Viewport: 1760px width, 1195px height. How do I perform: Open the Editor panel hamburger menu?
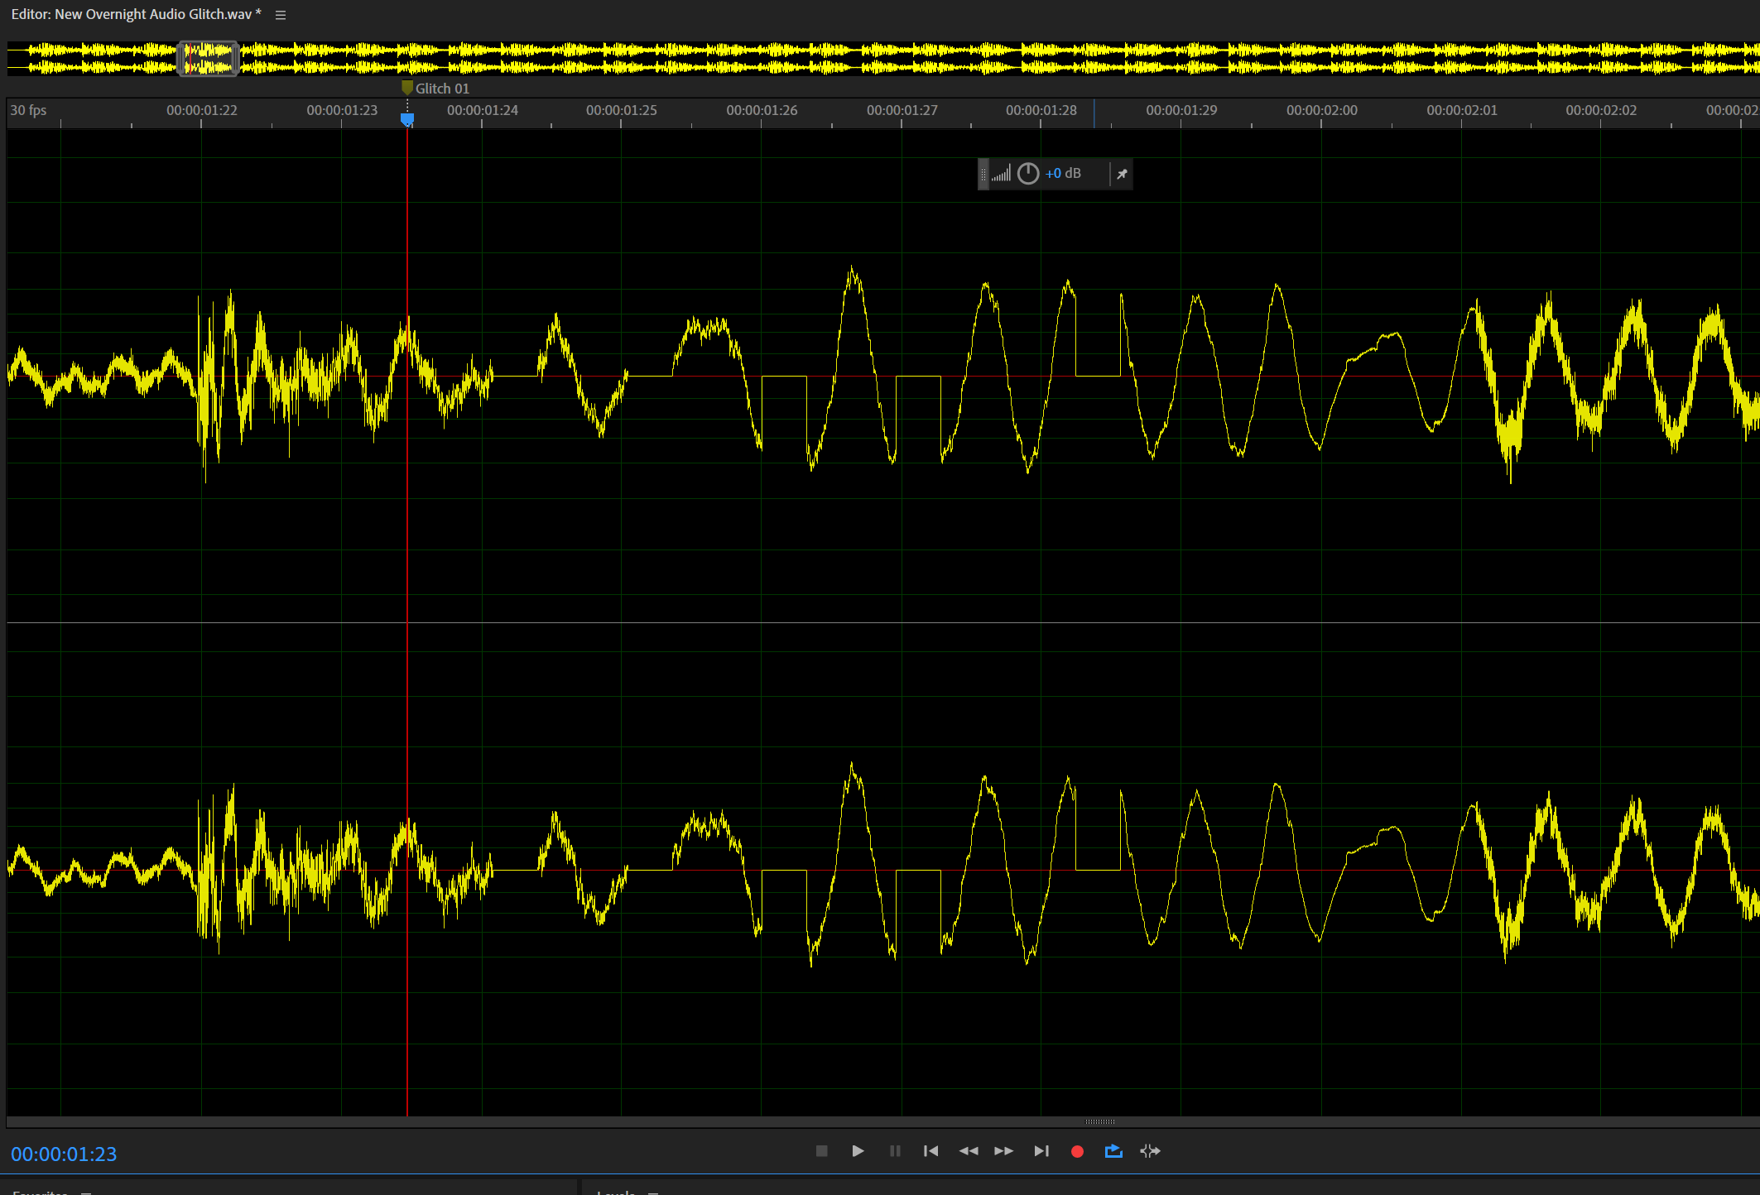281,15
